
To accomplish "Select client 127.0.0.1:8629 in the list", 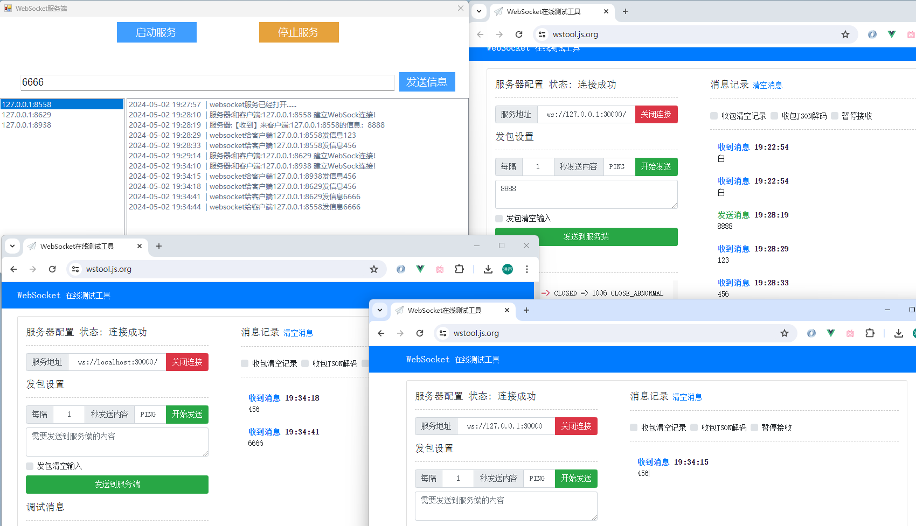I will click(x=62, y=115).
